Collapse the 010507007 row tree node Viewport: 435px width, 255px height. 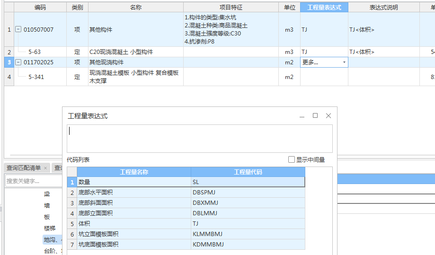(18, 29)
